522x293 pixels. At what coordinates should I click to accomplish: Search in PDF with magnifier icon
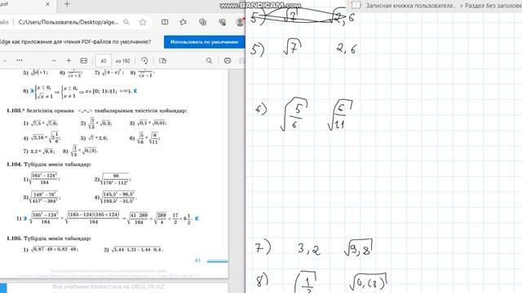[x=209, y=61]
